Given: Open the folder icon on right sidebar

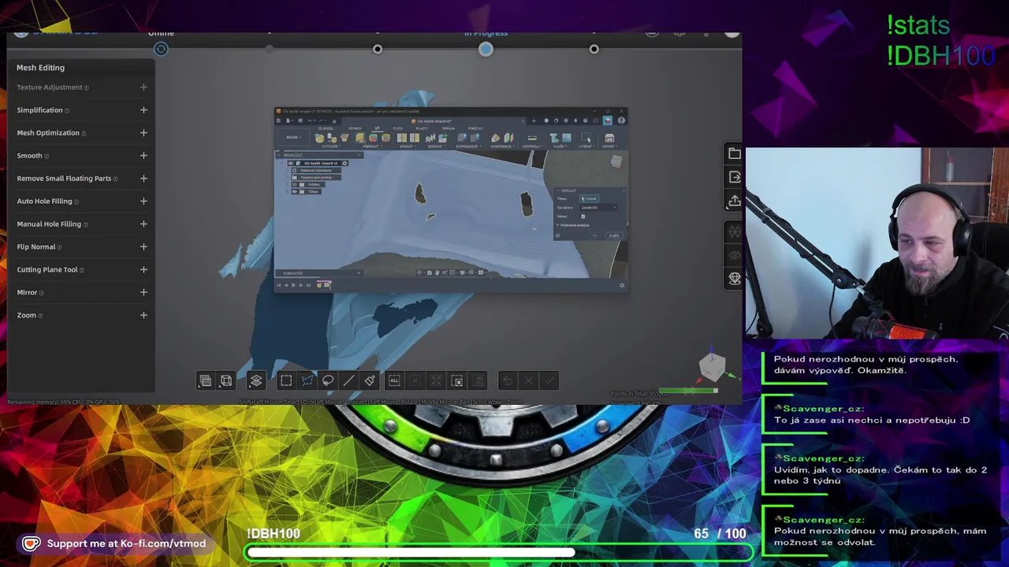Looking at the screenshot, I should 735,154.
